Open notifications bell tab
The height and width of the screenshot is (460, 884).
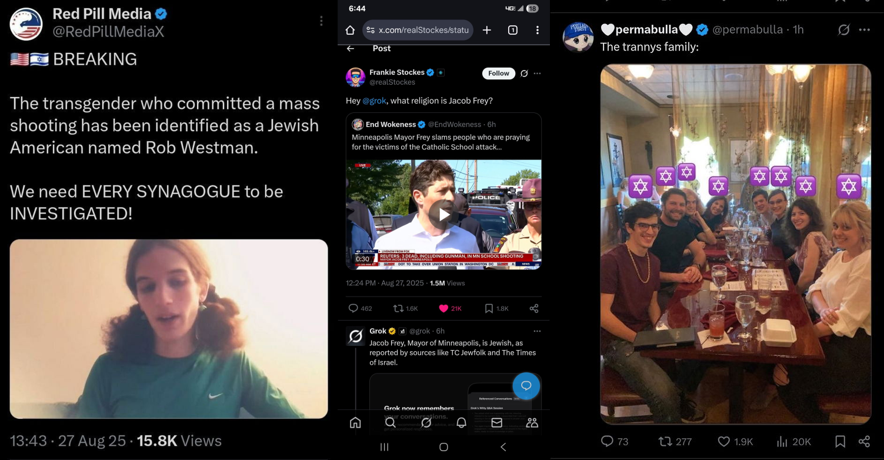[462, 422]
